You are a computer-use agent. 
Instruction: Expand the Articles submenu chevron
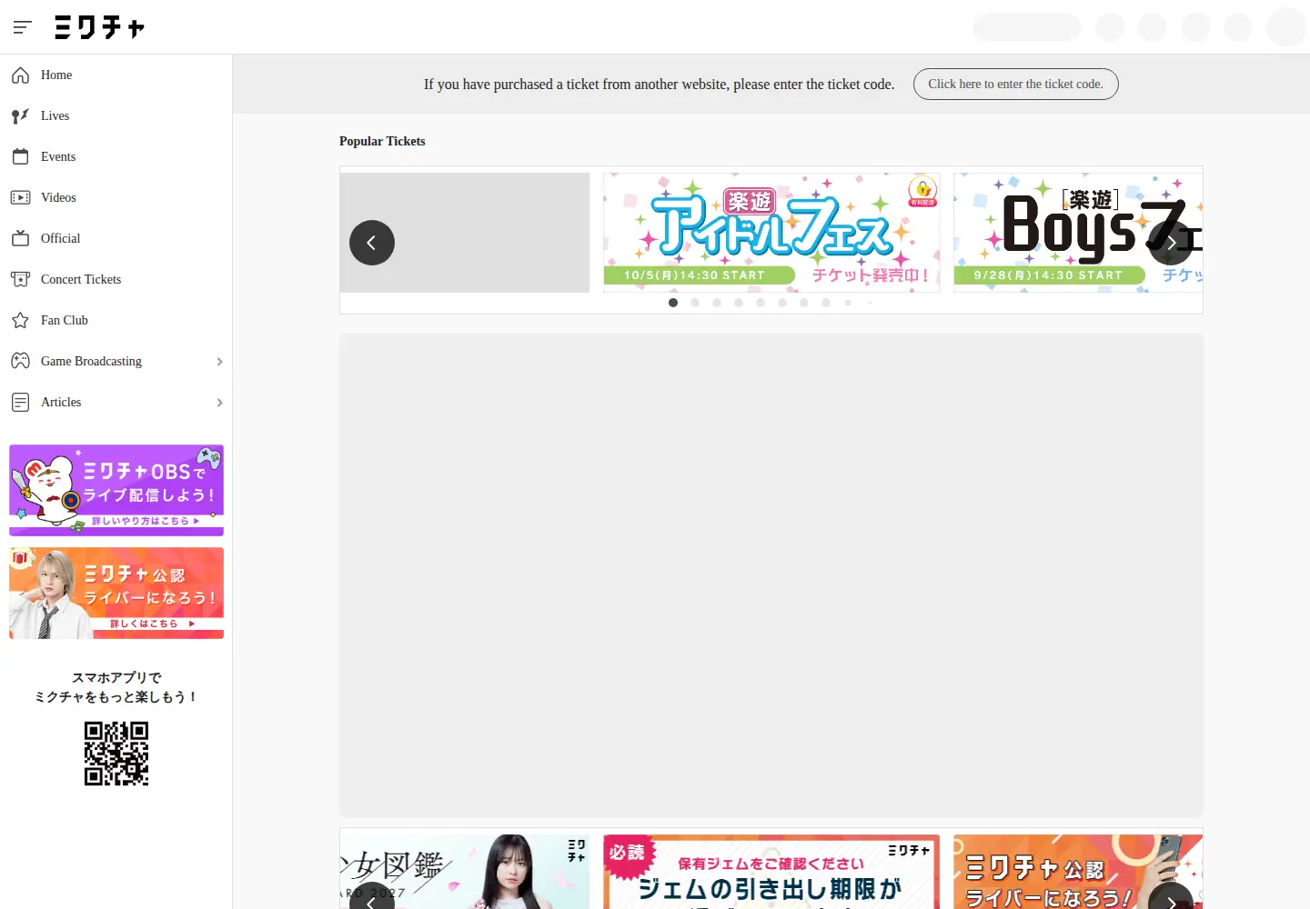(219, 403)
